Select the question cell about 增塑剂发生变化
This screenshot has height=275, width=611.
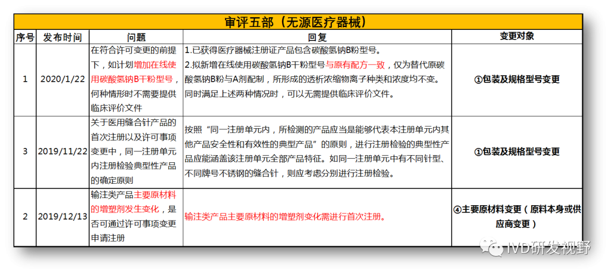(x=136, y=217)
